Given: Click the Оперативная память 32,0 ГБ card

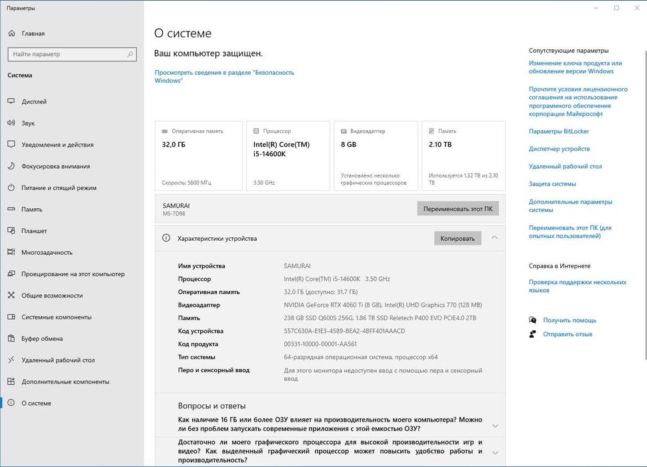Looking at the screenshot, I should point(199,155).
